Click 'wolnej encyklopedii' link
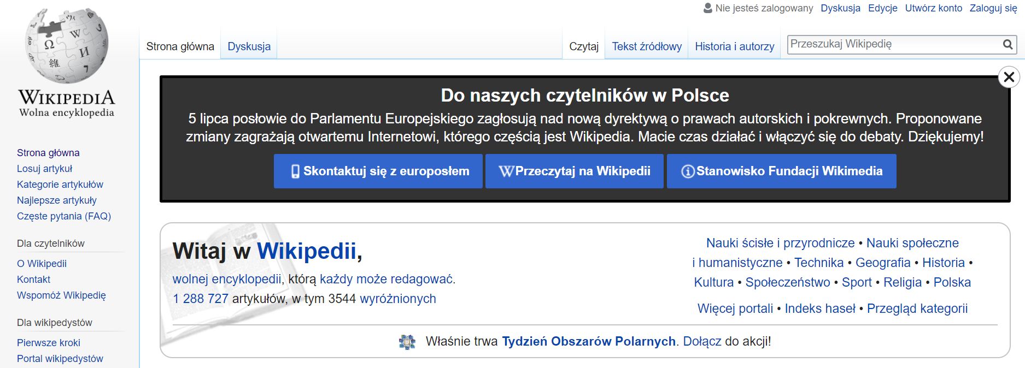The height and width of the screenshot is (368, 1025). click(227, 279)
